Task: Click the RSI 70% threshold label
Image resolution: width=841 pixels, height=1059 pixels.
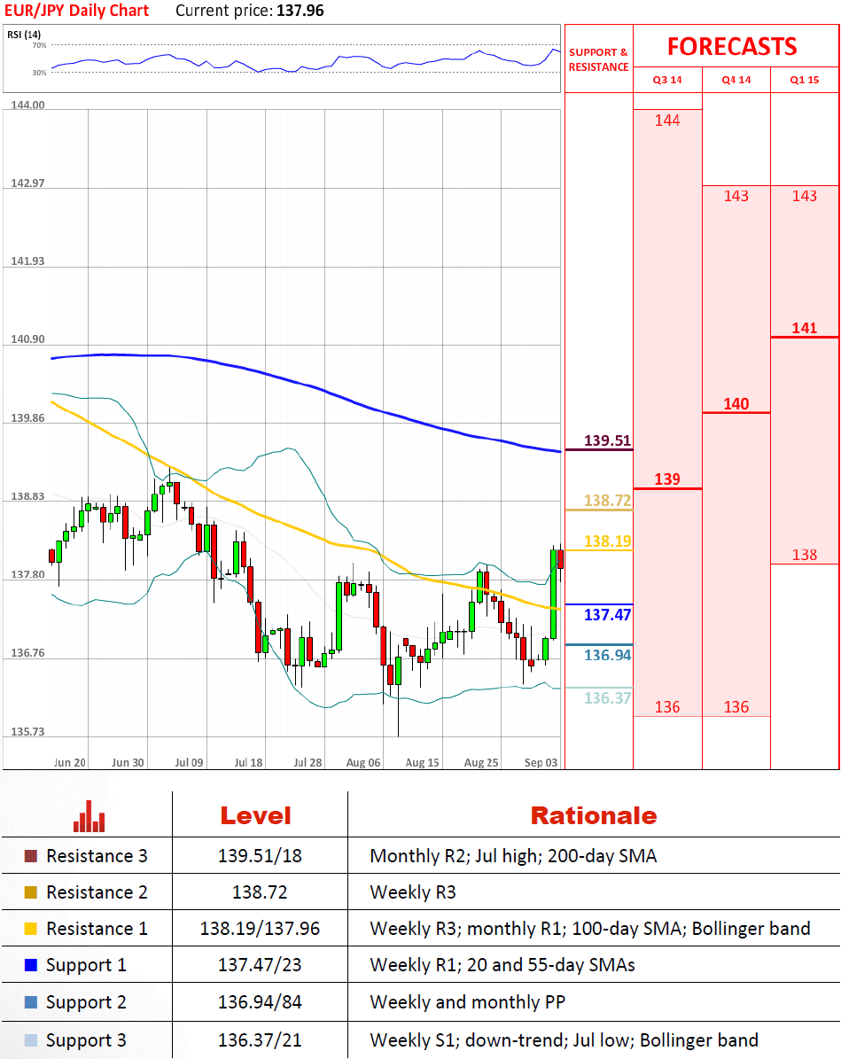Action: click(40, 45)
